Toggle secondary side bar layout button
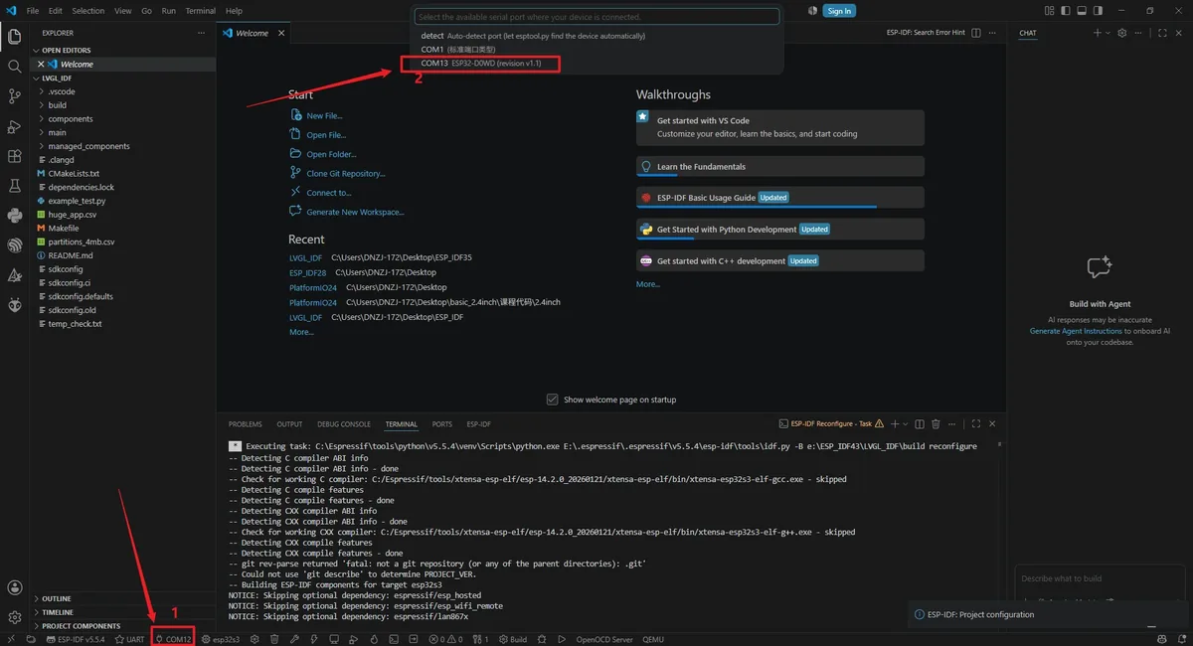Viewport: 1193px width, 646px height. point(1098,10)
